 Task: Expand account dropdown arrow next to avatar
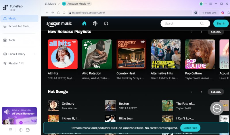[206, 4]
